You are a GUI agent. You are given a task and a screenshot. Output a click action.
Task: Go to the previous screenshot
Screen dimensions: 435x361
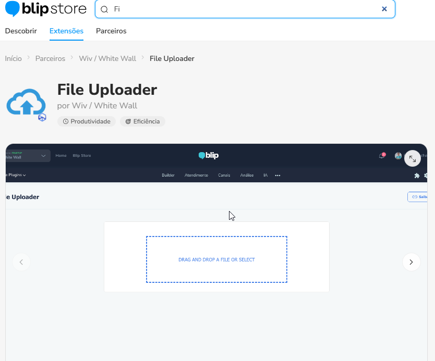21,262
